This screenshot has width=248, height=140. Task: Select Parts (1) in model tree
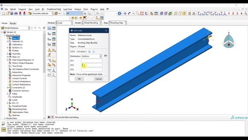16,38
